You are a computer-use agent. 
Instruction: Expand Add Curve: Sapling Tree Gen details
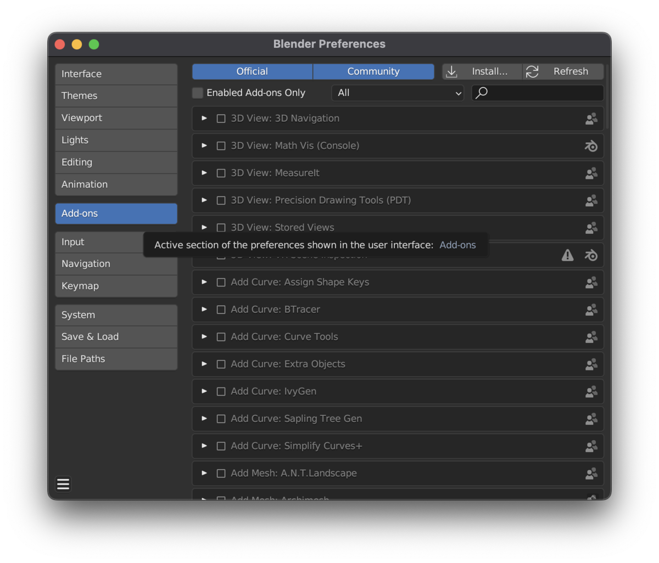(204, 419)
